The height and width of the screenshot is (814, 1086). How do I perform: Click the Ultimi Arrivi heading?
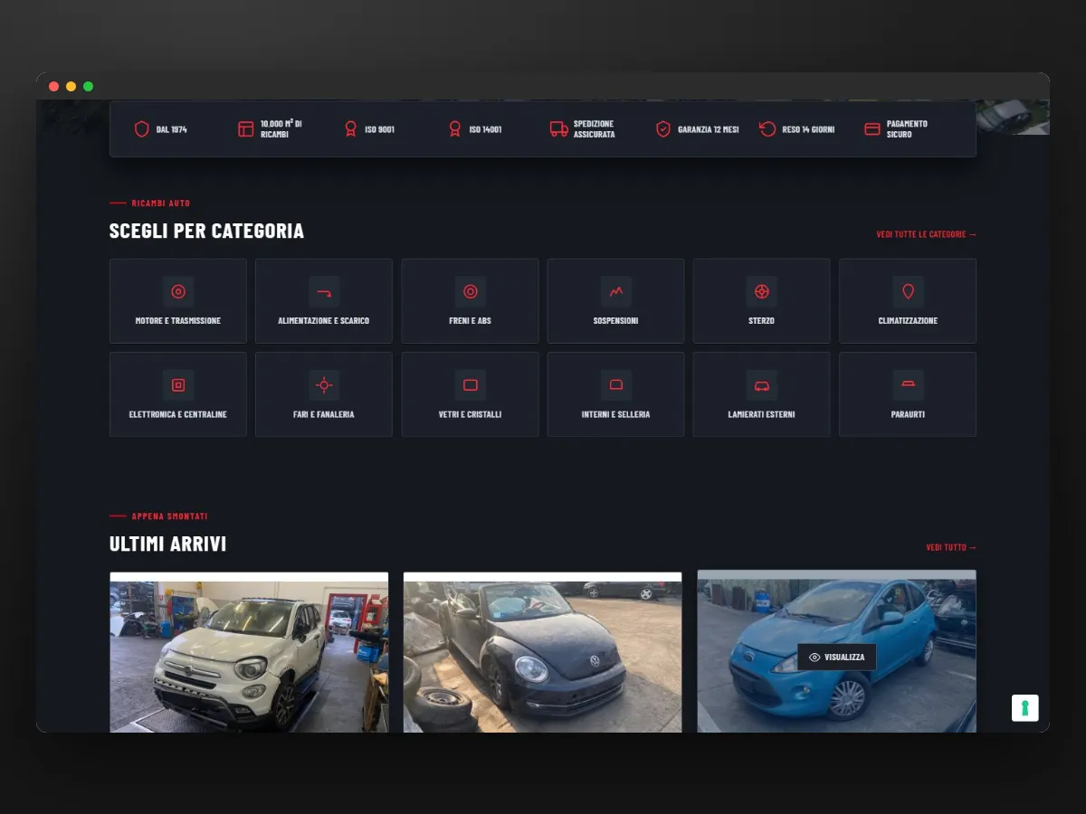167,544
